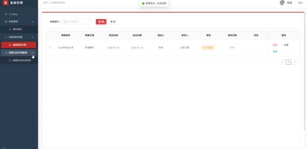Collapse the 档案借阅管理 menu with its chevron

[x=33, y=37]
